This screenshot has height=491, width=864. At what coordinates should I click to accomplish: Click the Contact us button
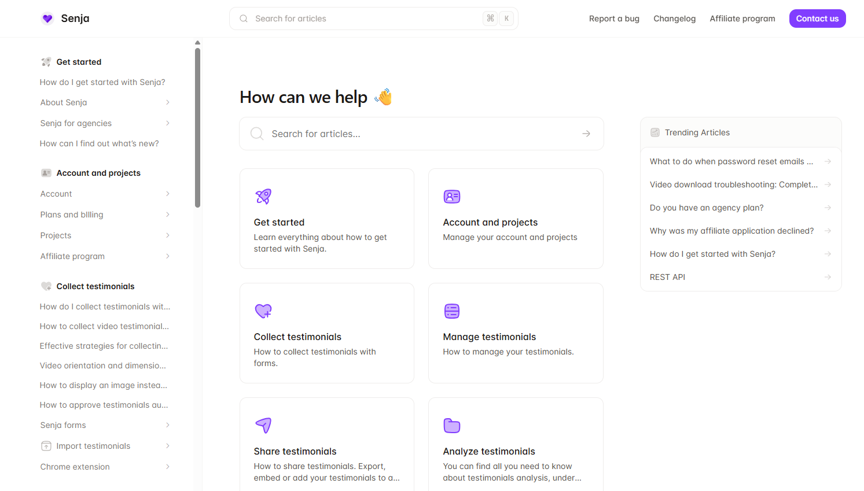tap(817, 19)
